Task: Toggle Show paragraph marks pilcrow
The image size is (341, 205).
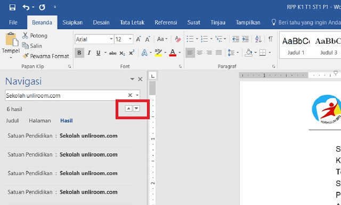Action: point(270,39)
